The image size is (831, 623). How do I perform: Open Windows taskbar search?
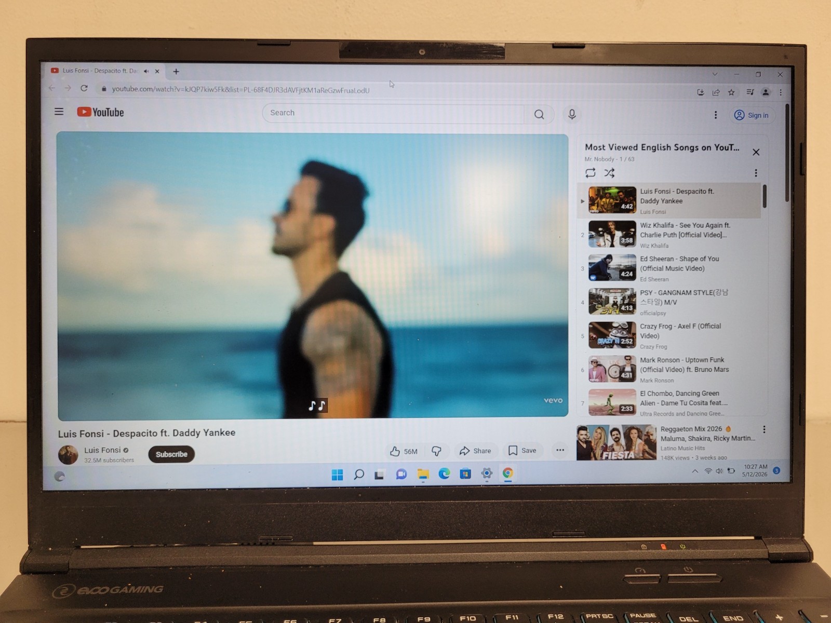(x=358, y=475)
